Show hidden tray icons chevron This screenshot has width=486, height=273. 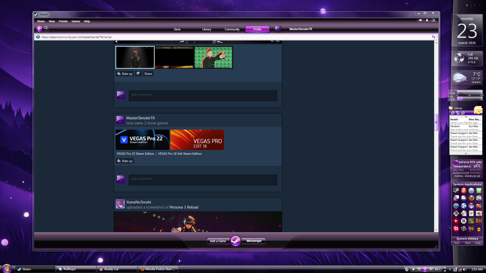450,269
